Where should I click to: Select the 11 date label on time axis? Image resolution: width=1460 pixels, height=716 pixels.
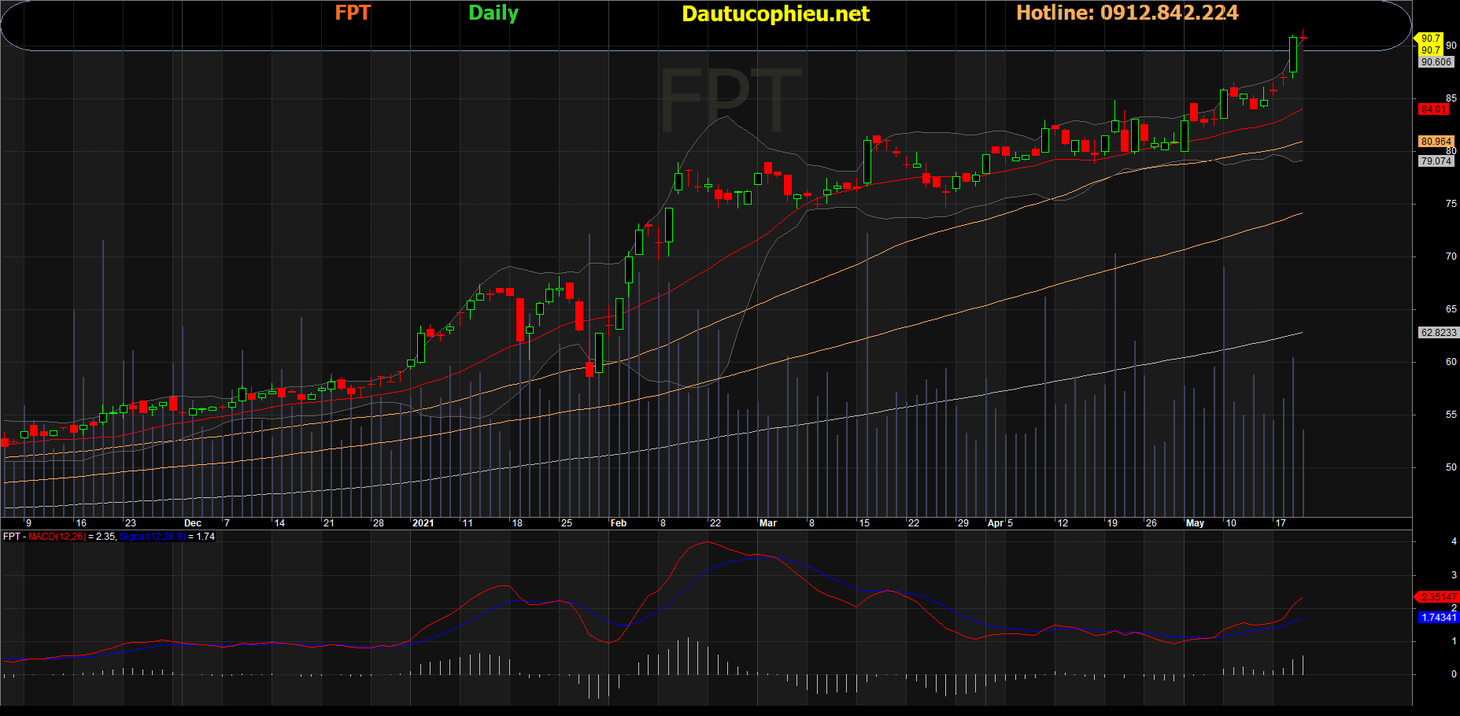[x=468, y=523]
